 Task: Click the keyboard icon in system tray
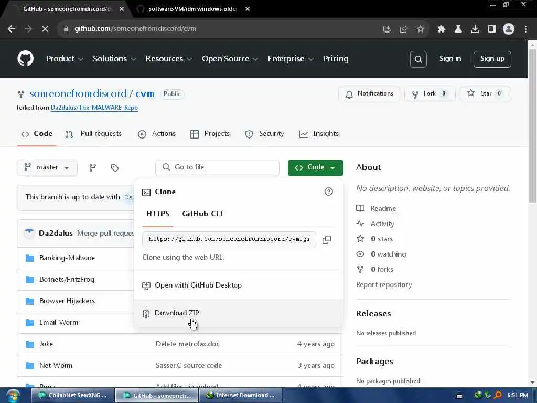click(x=459, y=396)
